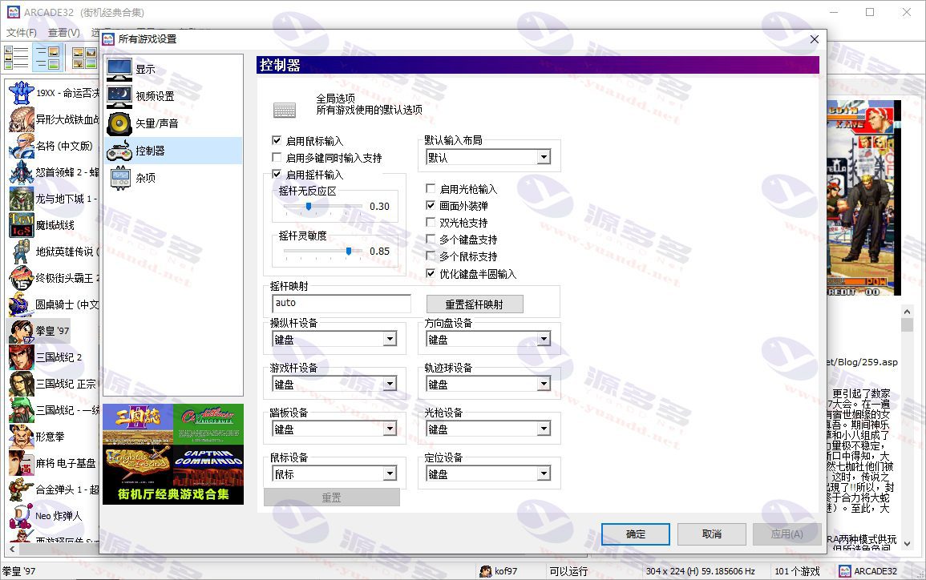Click 可以运行 status bar text

[568, 571]
